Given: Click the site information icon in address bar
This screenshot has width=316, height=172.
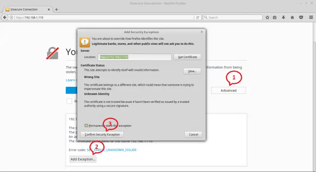Looking at the screenshot, I should 12,18.
